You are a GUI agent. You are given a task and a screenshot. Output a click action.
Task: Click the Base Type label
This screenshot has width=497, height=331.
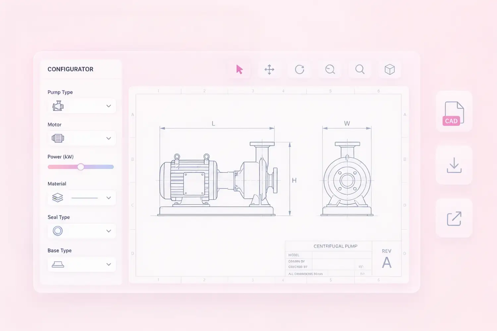point(60,251)
